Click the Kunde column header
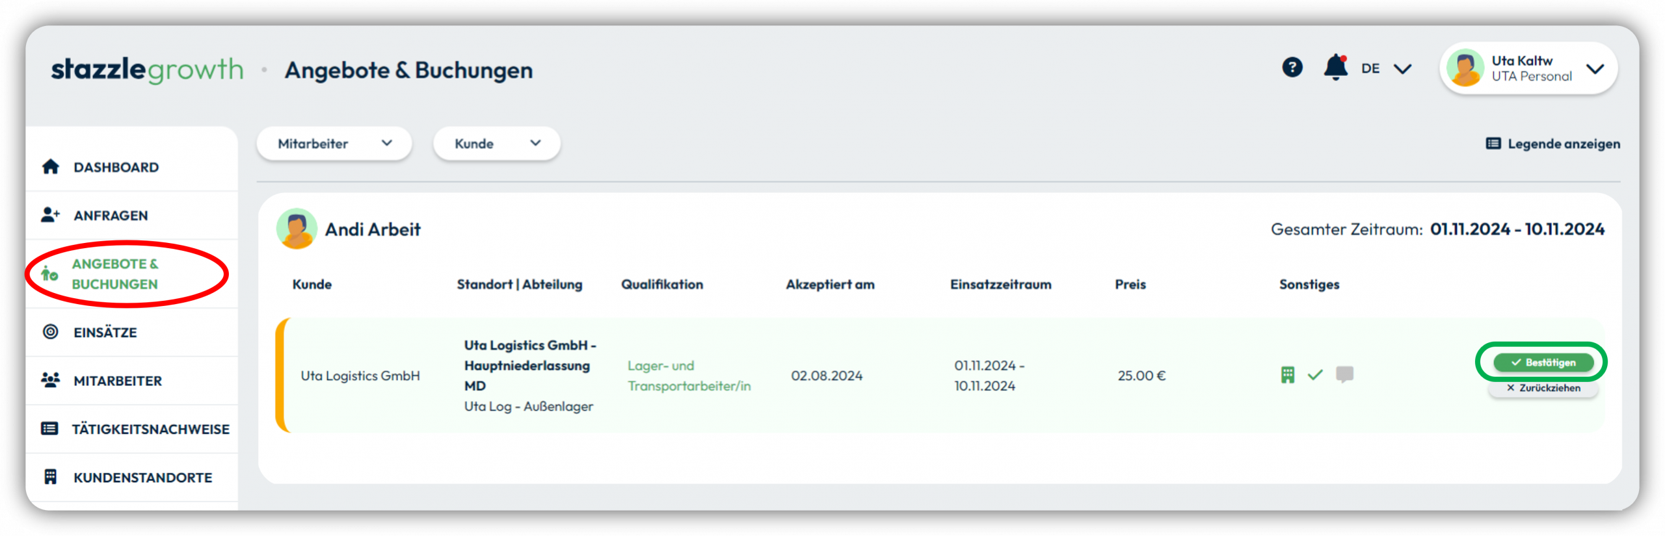1665x536 pixels. pos(312,284)
